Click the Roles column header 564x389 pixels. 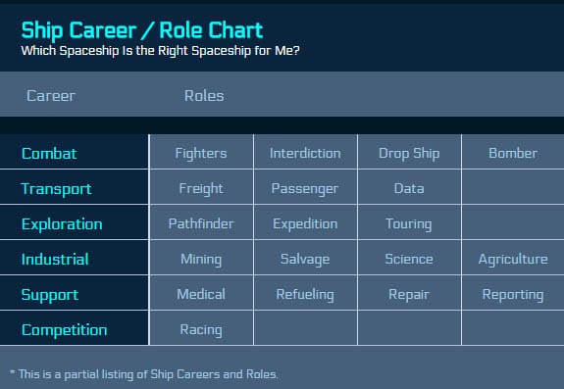point(204,96)
